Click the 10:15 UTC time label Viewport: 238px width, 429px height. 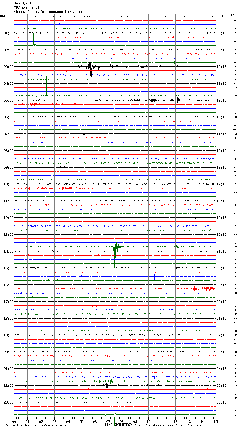point(221,67)
